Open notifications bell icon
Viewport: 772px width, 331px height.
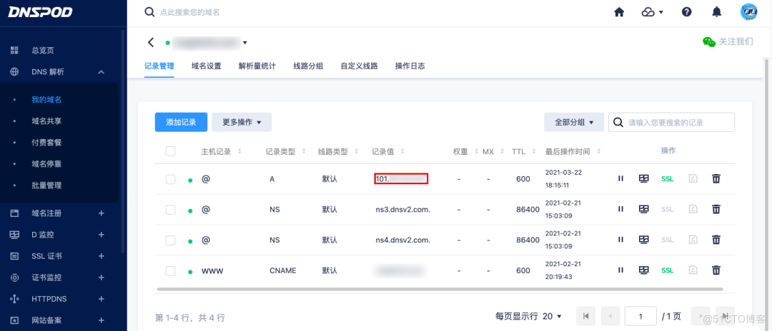(717, 12)
